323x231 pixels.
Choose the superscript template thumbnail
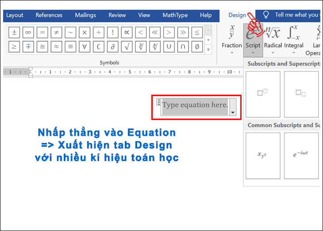pos(263,94)
